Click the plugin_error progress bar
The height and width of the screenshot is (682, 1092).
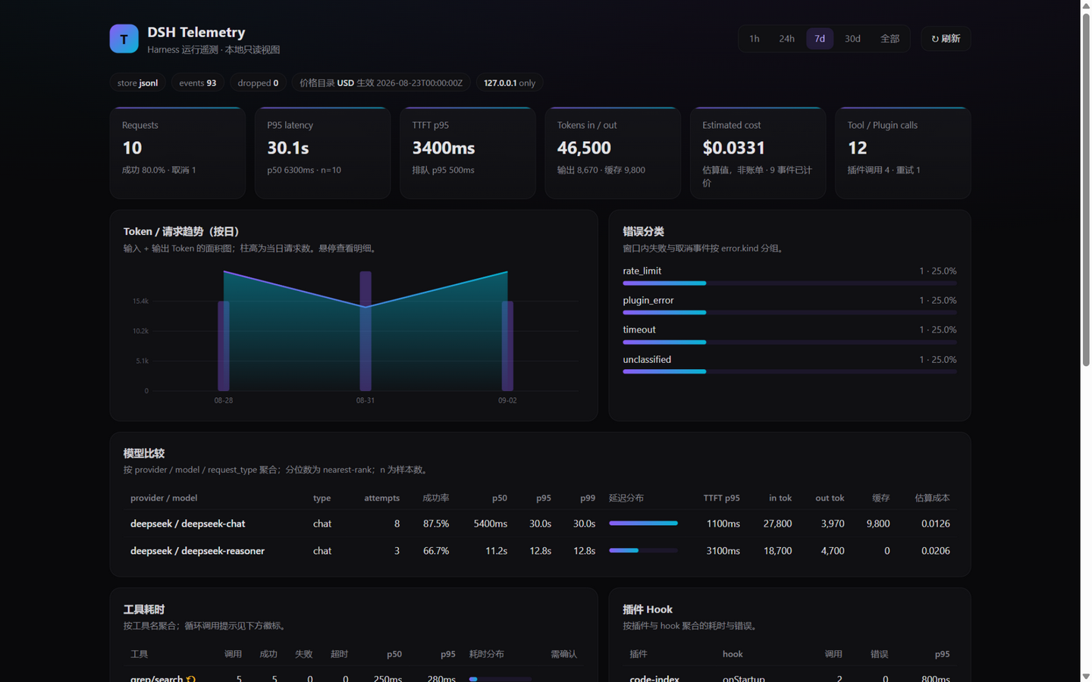(x=789, y=312)
